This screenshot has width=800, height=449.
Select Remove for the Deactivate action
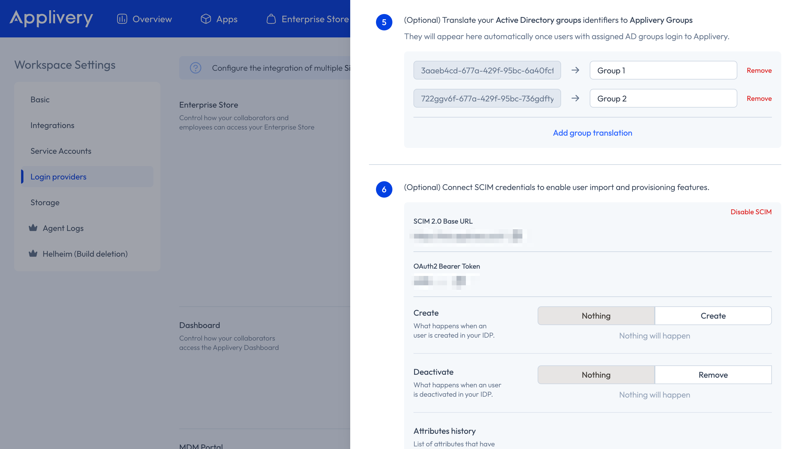click(713, 374)
